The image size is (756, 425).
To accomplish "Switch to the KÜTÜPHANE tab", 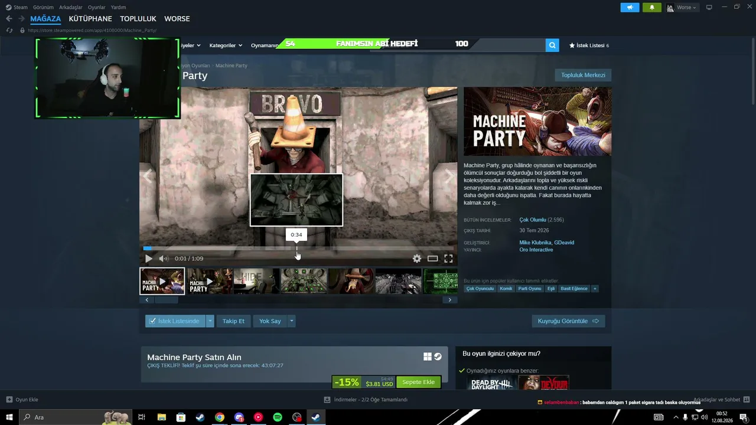I will pyautogui.click(x=90, y=19).
